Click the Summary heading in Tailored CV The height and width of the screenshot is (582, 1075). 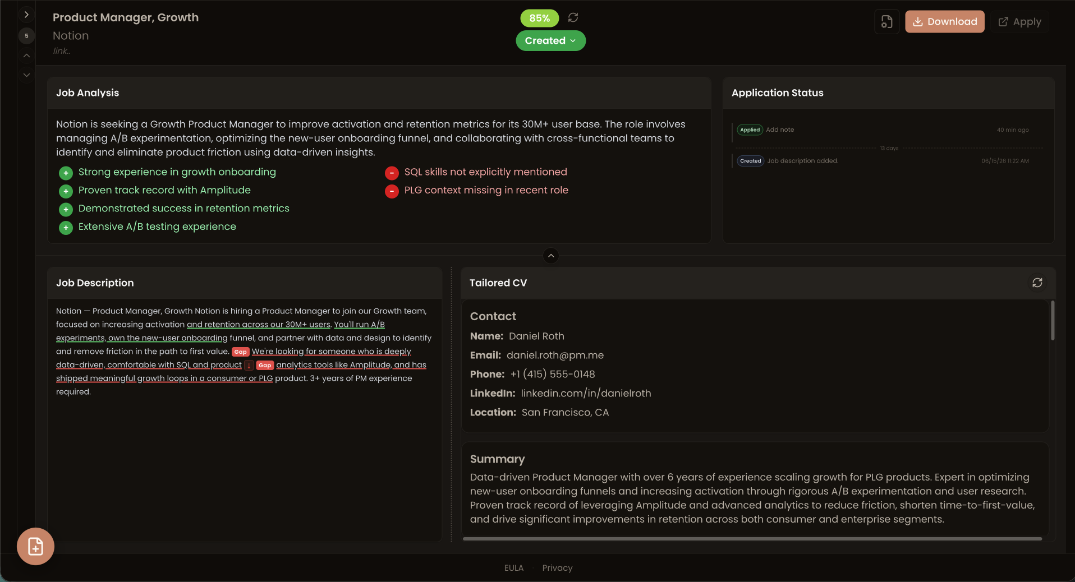click(498, 459)
